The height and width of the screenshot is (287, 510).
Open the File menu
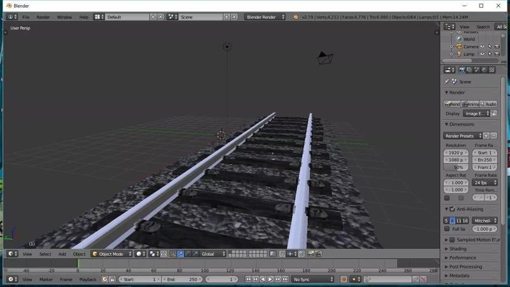click(x=25, y=17)
